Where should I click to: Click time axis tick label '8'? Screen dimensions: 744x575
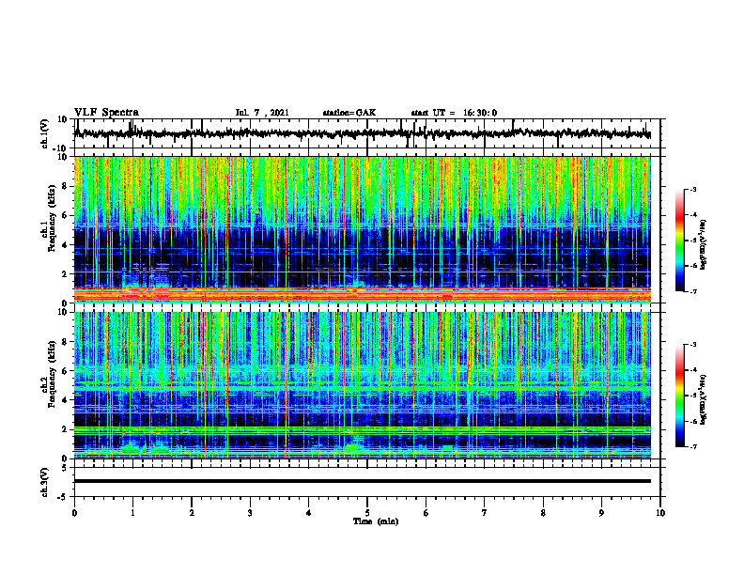pos(543,513)
